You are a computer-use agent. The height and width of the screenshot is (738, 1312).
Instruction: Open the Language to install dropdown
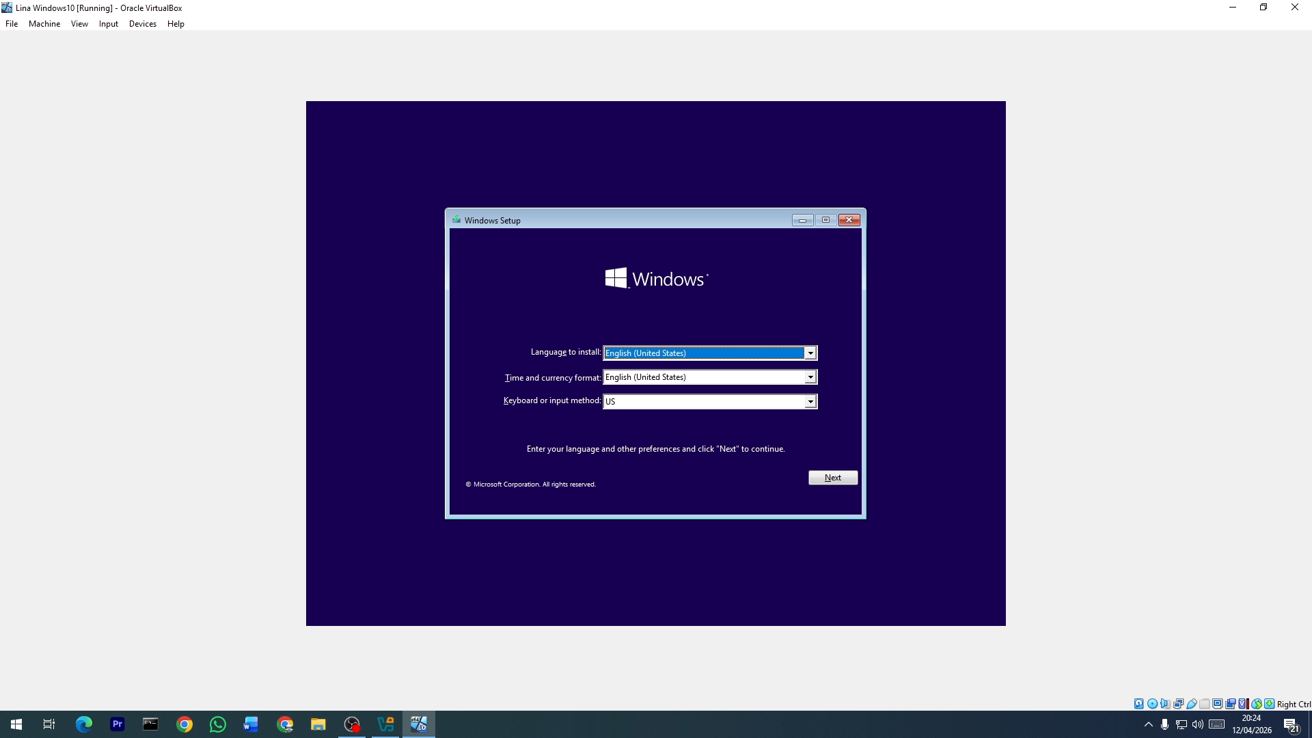[810, 353]
